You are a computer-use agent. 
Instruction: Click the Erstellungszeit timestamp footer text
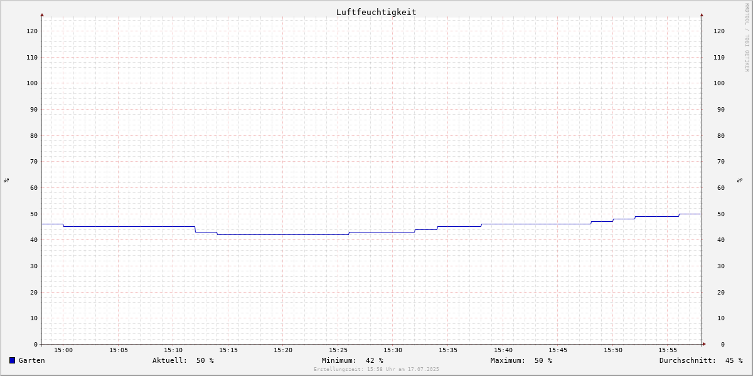coord(376,369)
